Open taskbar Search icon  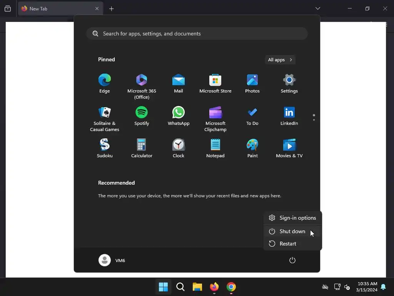[180, 287]
